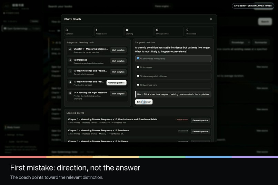The height and width of the screenshot is (185, 278).
Task: Click the 'Needs review' status badge
Action: tap(182, 120)
